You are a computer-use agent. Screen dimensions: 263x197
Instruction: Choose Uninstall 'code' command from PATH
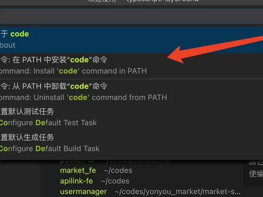tap(131, 92)
